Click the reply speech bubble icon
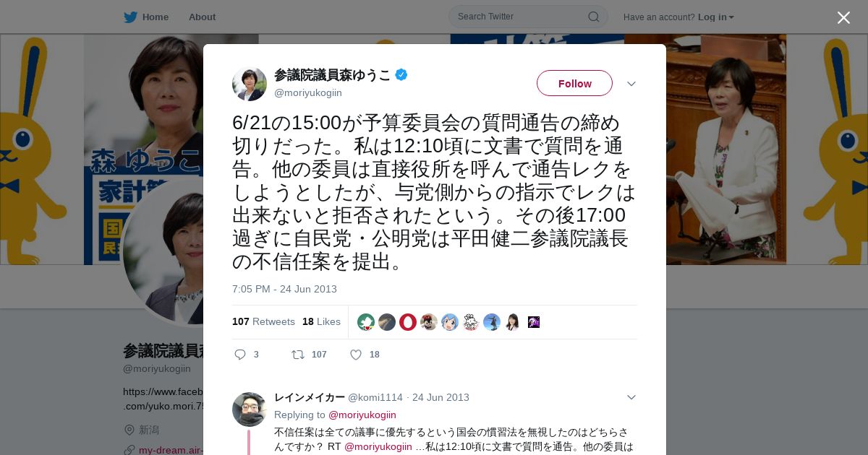 tap(241, 355)
